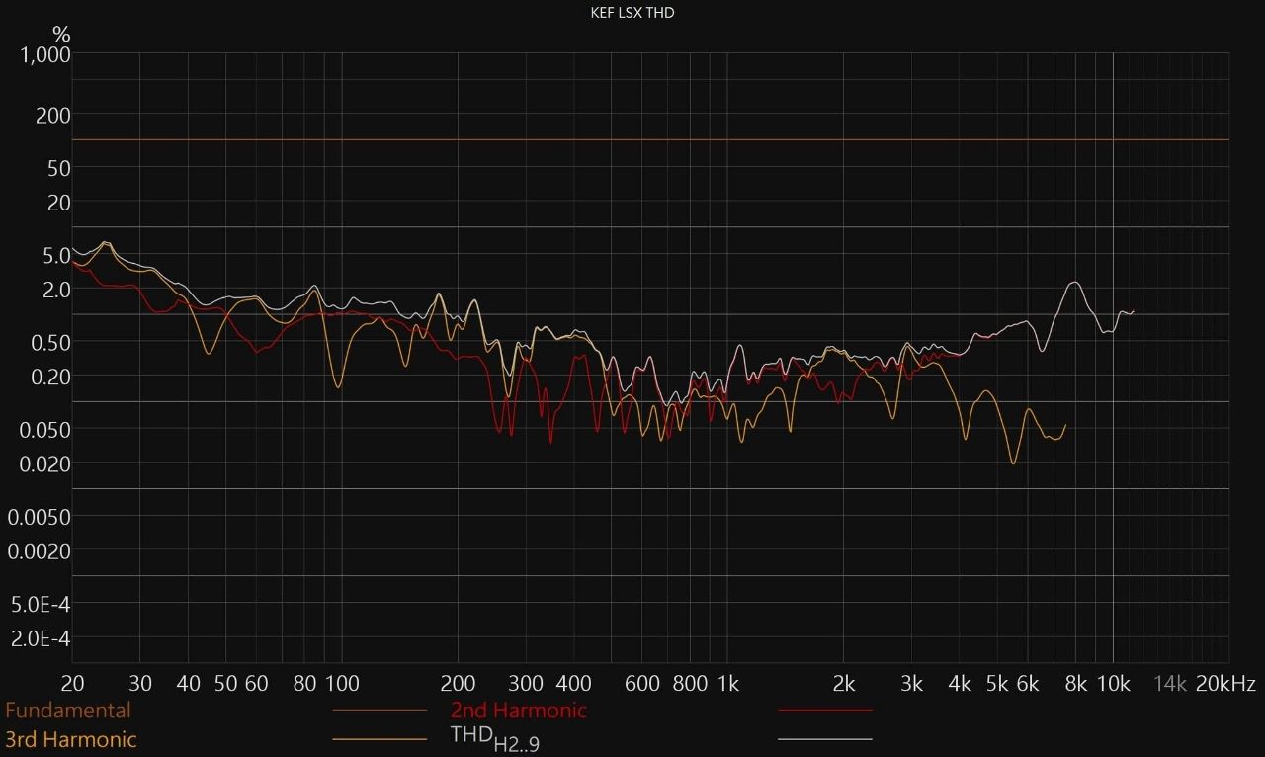Image resolution: width=1265 pixels, height=757 pixels.
Task: Select the 1,000 y-axis label
Action: coord(45,55)
